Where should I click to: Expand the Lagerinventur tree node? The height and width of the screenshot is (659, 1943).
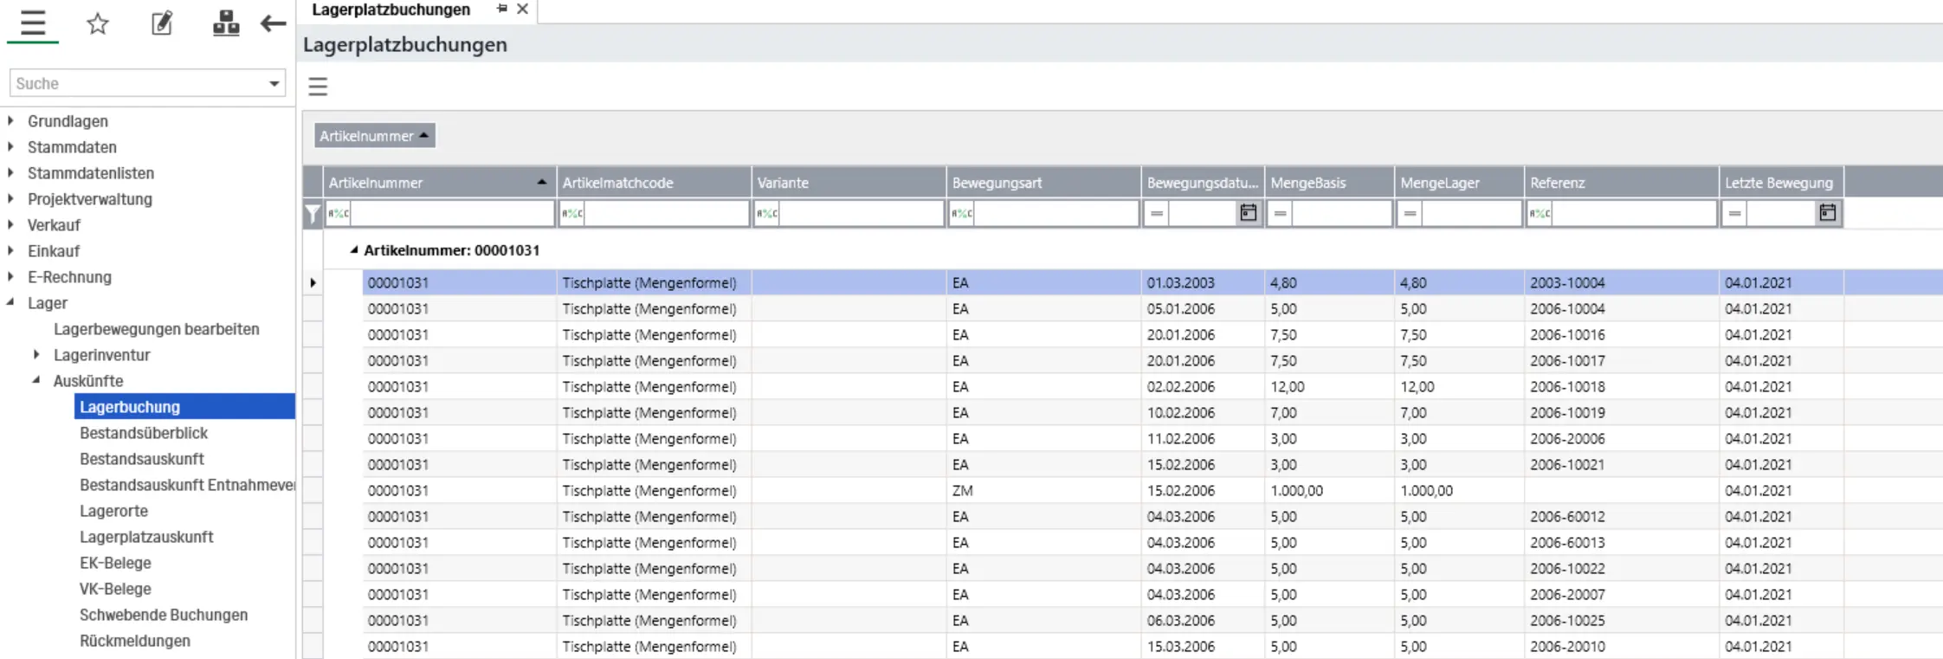[x=36, y=355]
